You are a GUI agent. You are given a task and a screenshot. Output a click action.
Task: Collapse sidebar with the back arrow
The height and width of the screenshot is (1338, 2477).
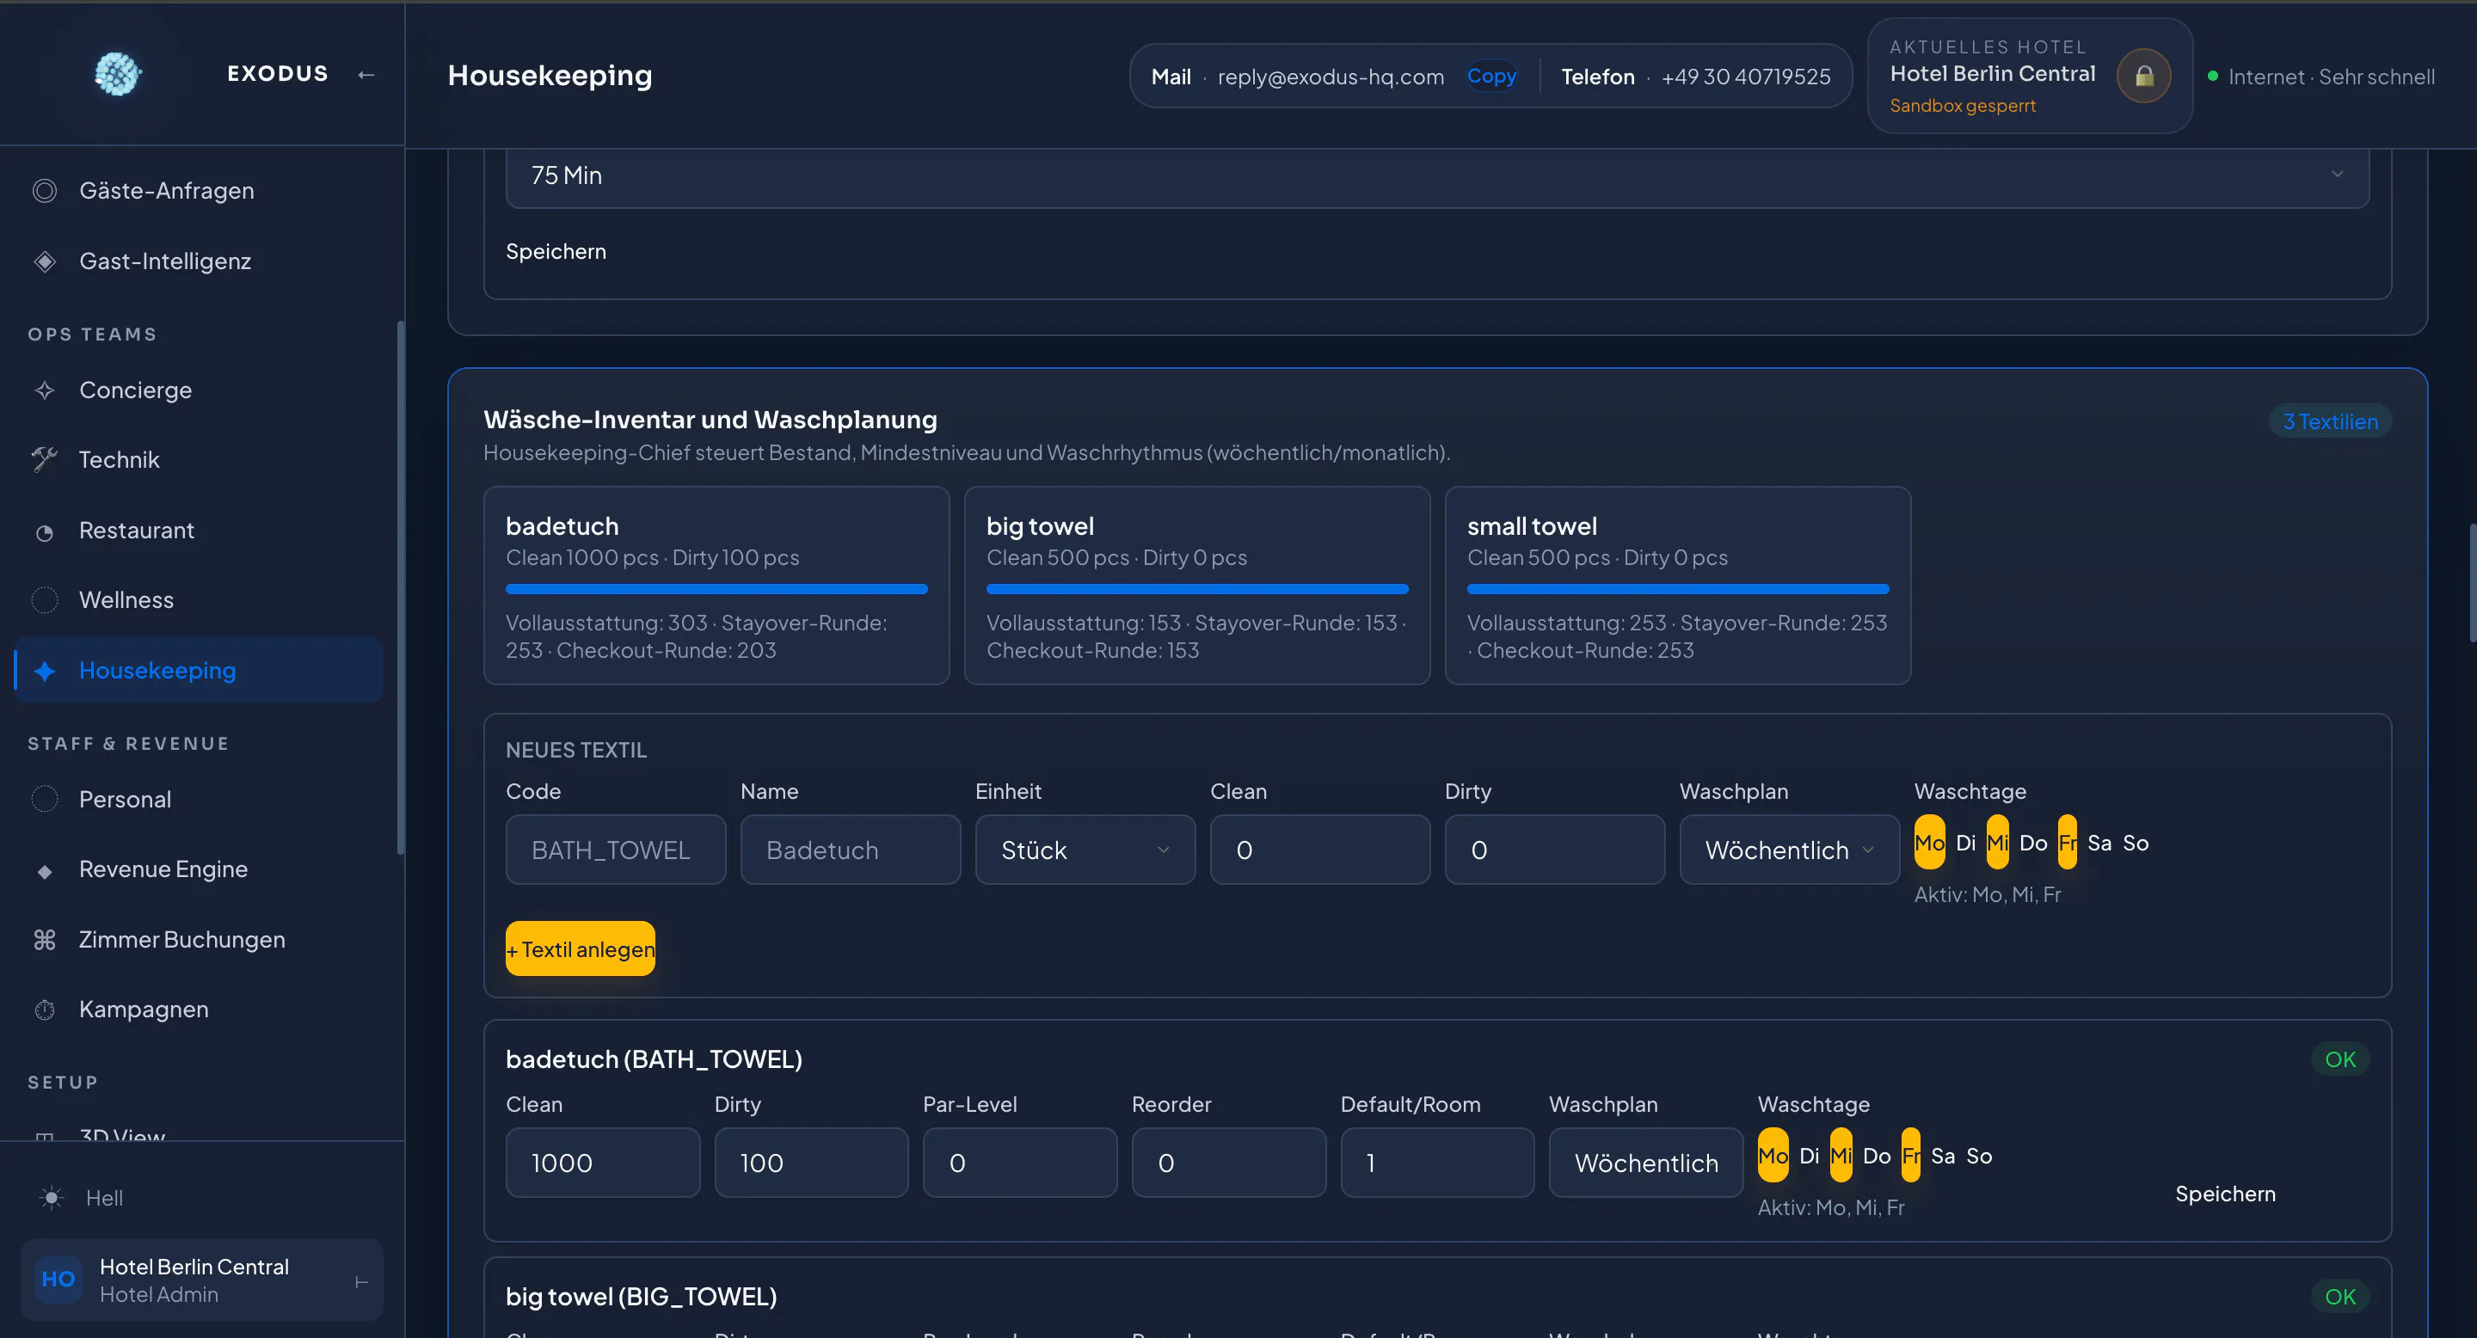click(366, 74)
